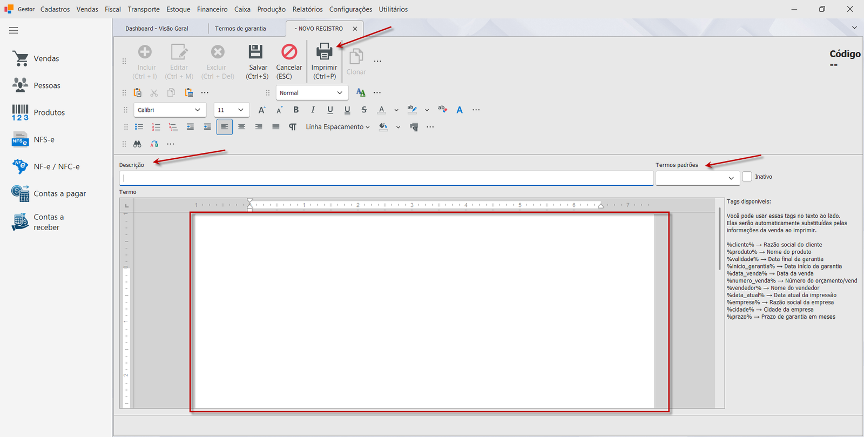Insert a bulleted list
This screenshot has height=437, width=864.
tap(139, 127)
